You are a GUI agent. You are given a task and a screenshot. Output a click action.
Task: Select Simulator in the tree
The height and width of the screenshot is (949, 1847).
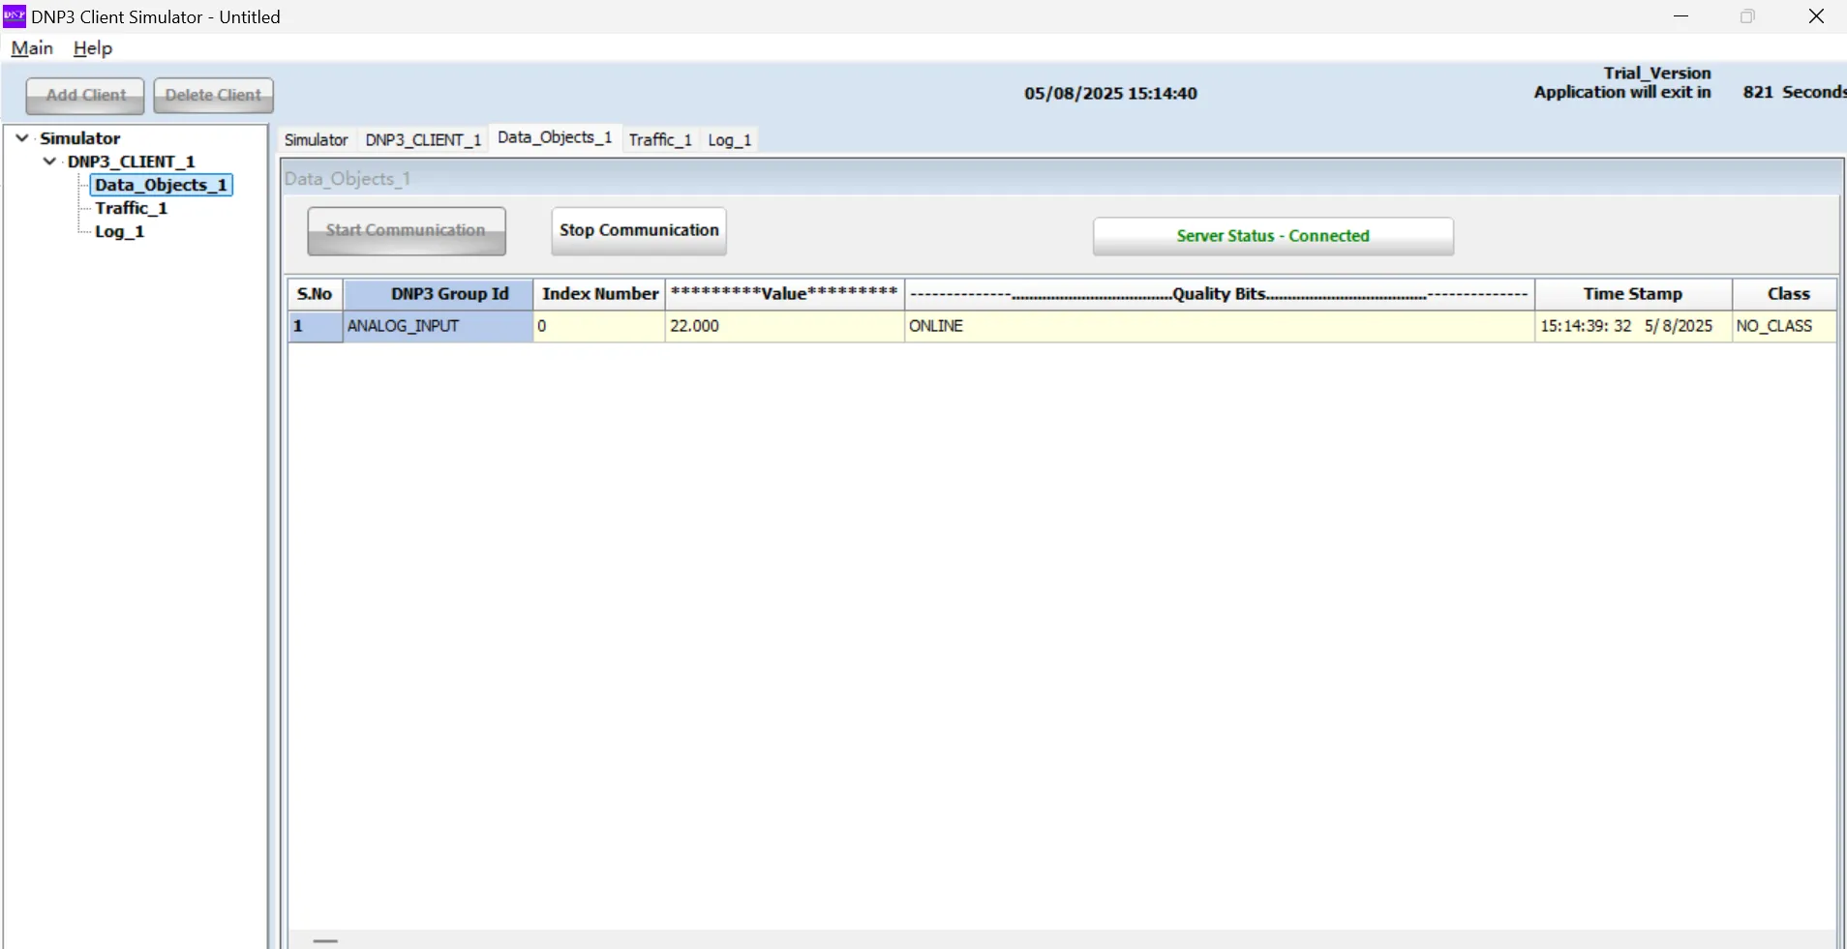tap(80, 138)
